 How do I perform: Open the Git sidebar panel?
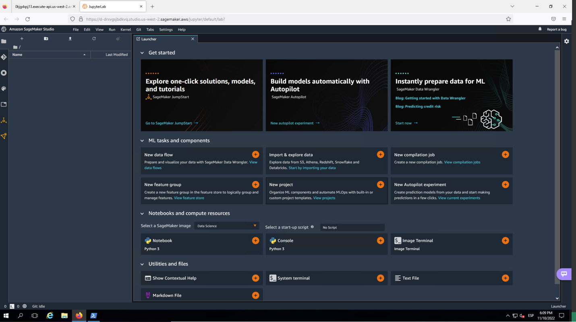pos(4,57)
